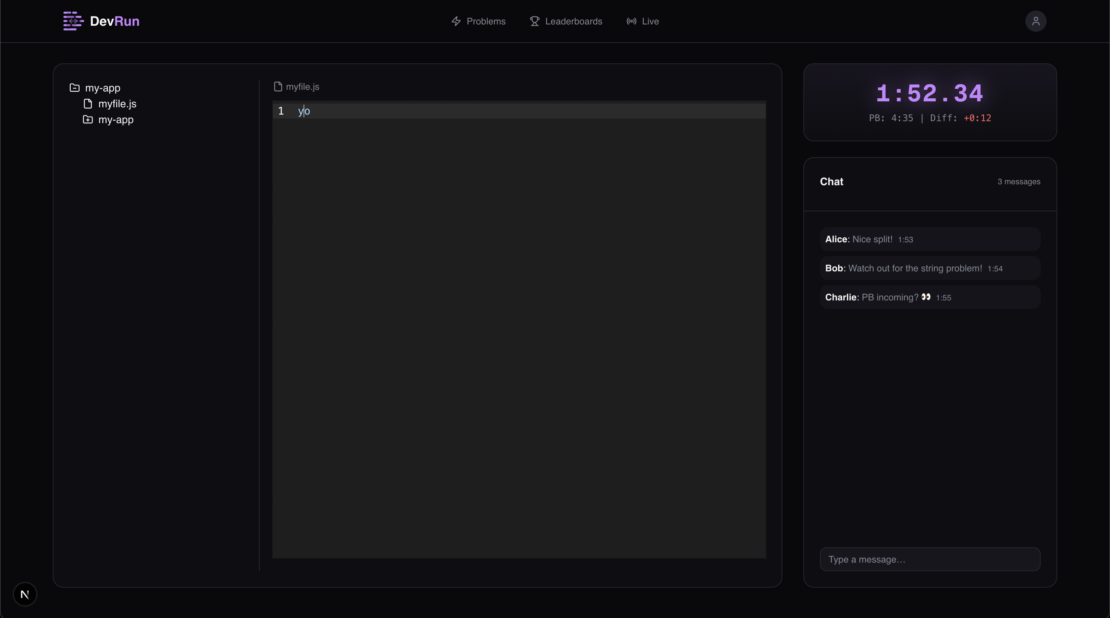Image resolution: width=1110 pixels, height=618 pixels.
Task: Click the eyes emoji in Charlie's message
Action: (x=926, y=297)
